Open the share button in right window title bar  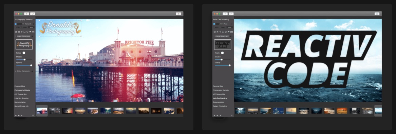coord(377,14)
